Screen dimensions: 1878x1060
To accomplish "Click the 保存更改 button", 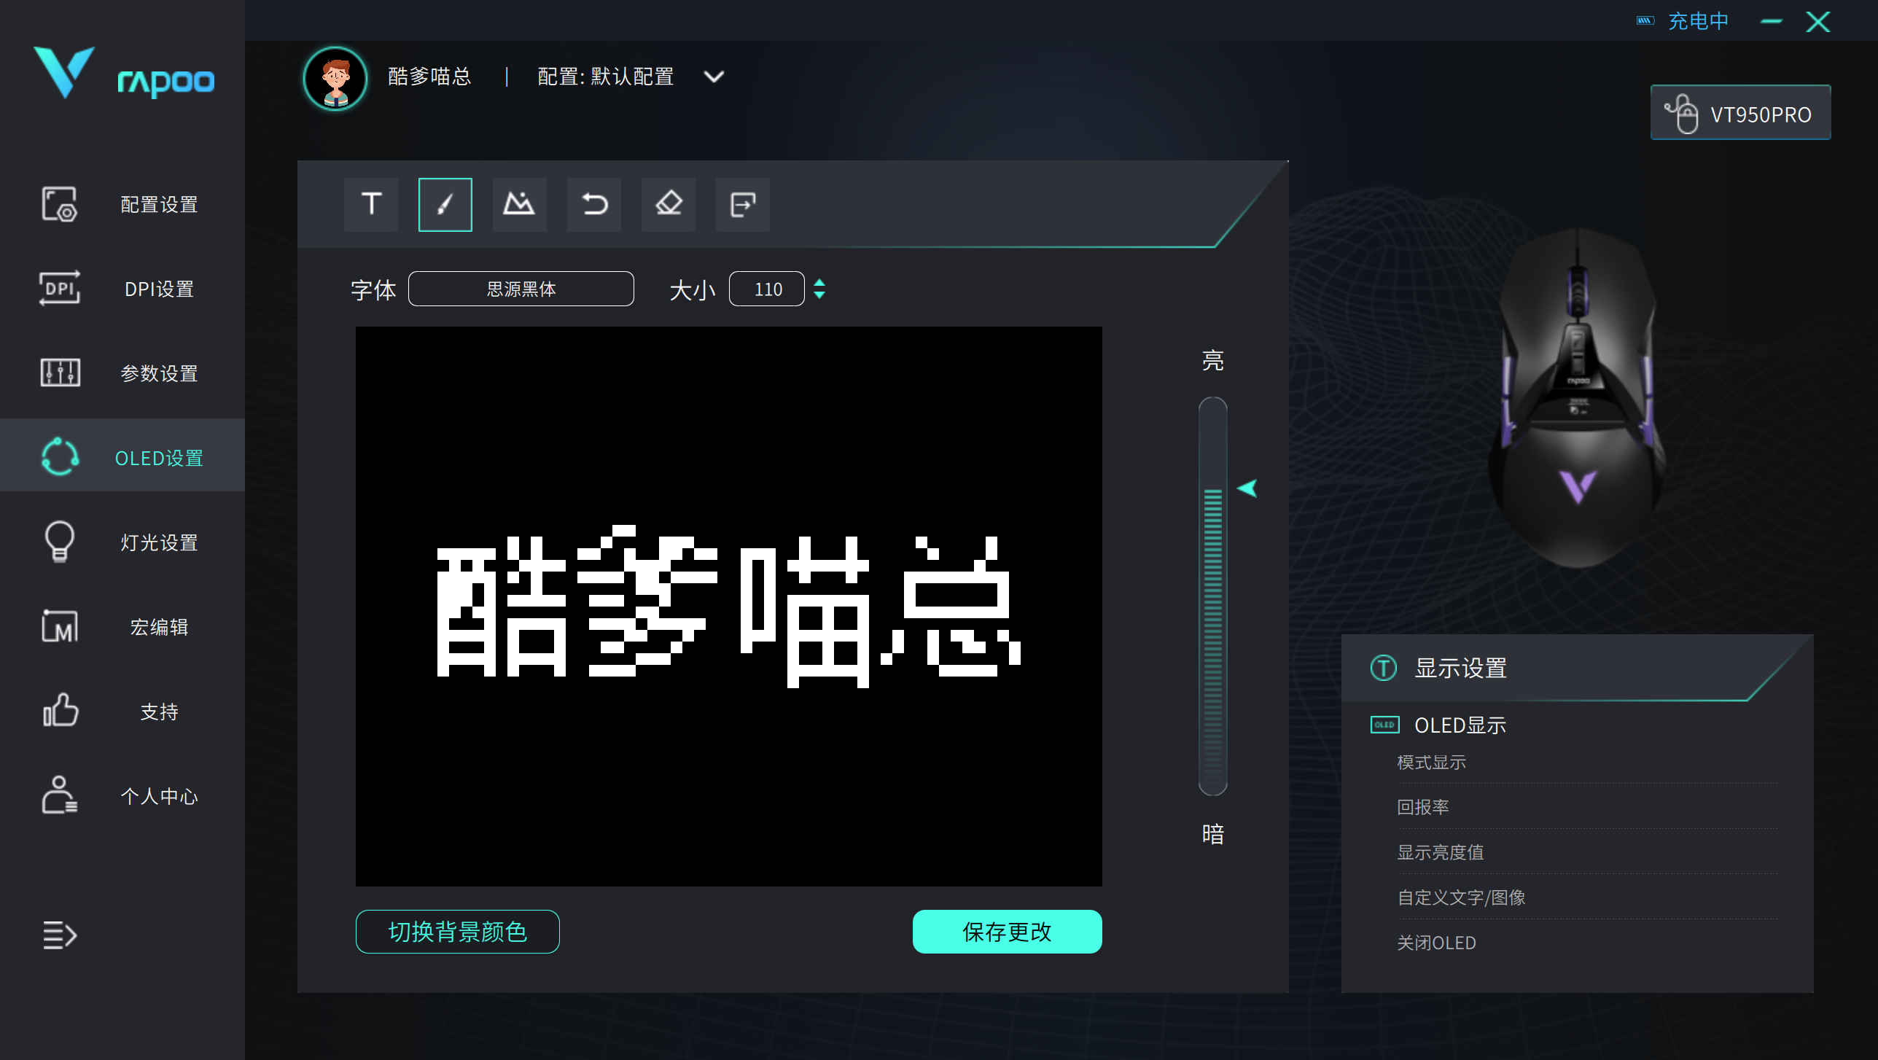I will 1007,932.
